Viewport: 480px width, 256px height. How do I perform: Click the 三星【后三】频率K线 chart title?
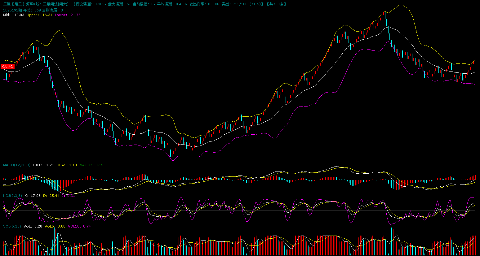[22, 4]
